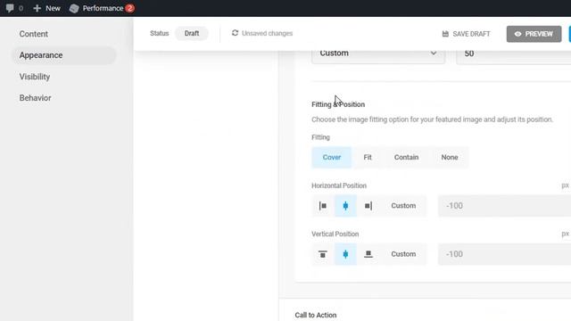Align image vertically to the bottom
This screenshot has height=321, width=571.
pos(368,254)
